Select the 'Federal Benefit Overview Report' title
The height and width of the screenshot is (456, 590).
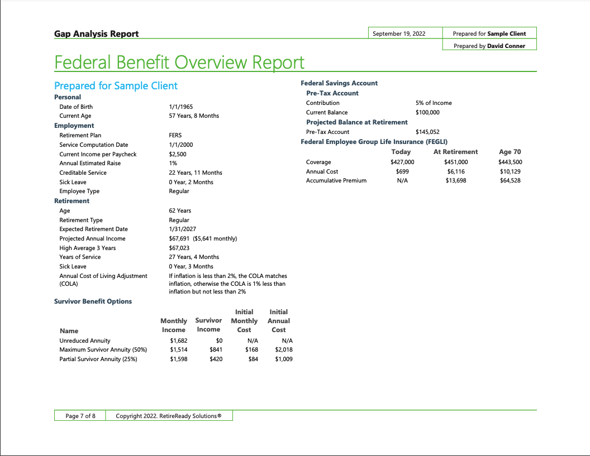(x=179, y=62)
